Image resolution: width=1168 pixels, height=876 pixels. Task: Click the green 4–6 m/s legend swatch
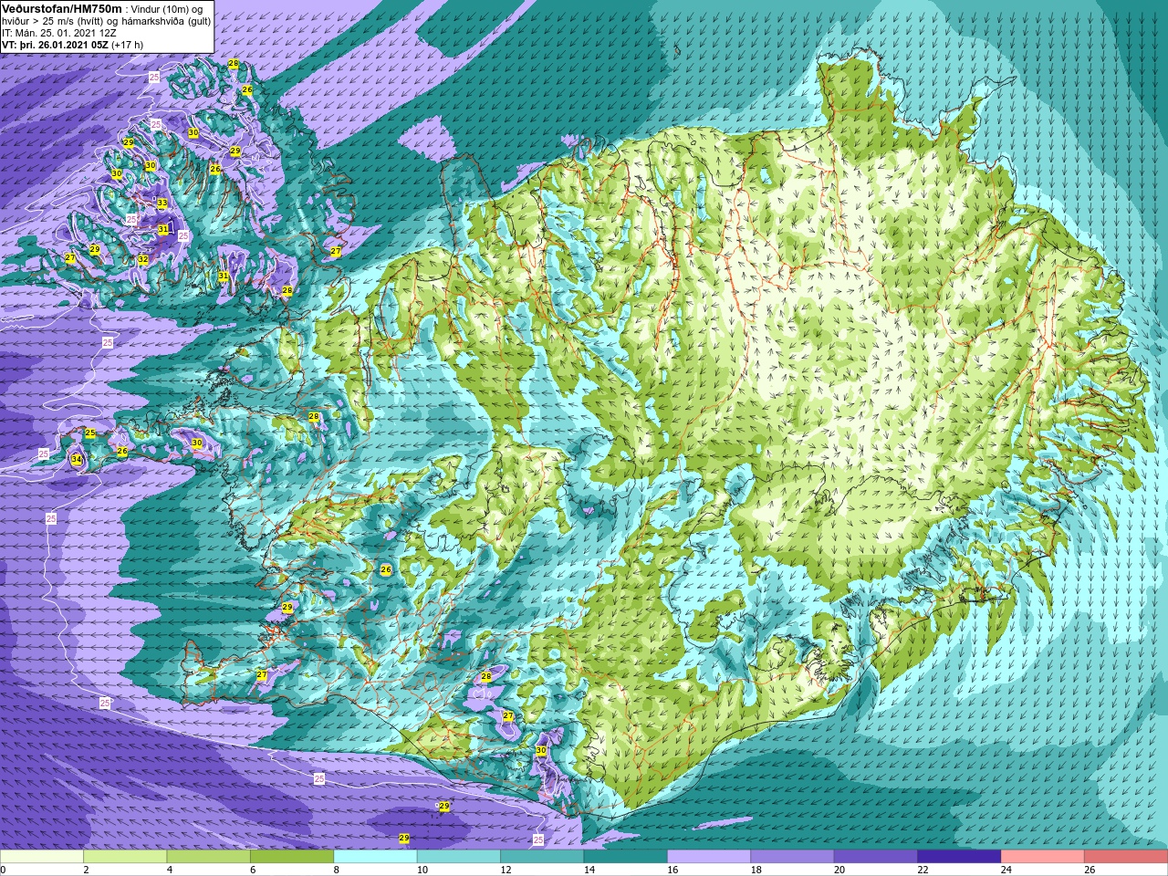(209, 857)
